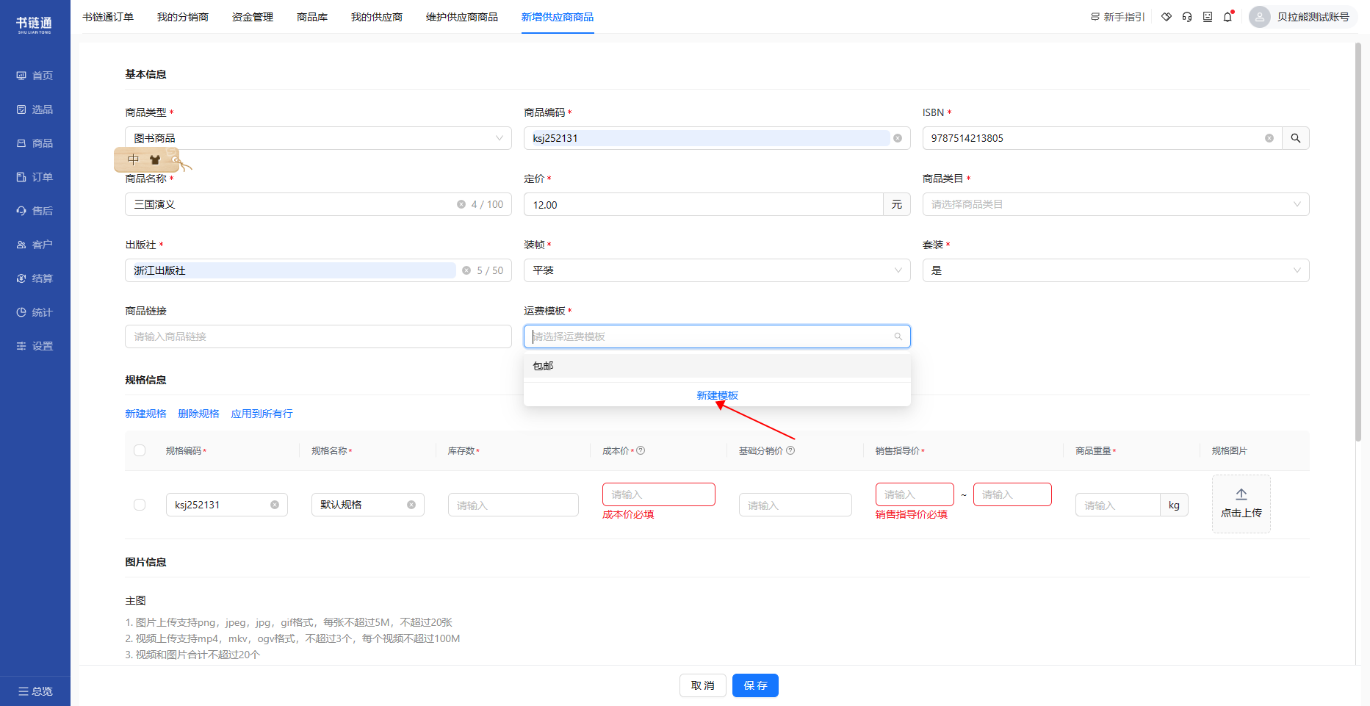
Task: Open the 商品类目 category dropdown
Action: click(x=1116, y=204)
